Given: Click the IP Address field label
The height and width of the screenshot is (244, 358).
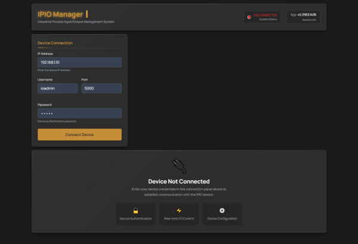Looking at the screenshot, I should click(x=45, y=54).
